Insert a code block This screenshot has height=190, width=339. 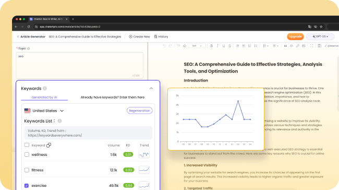point(292,46)
